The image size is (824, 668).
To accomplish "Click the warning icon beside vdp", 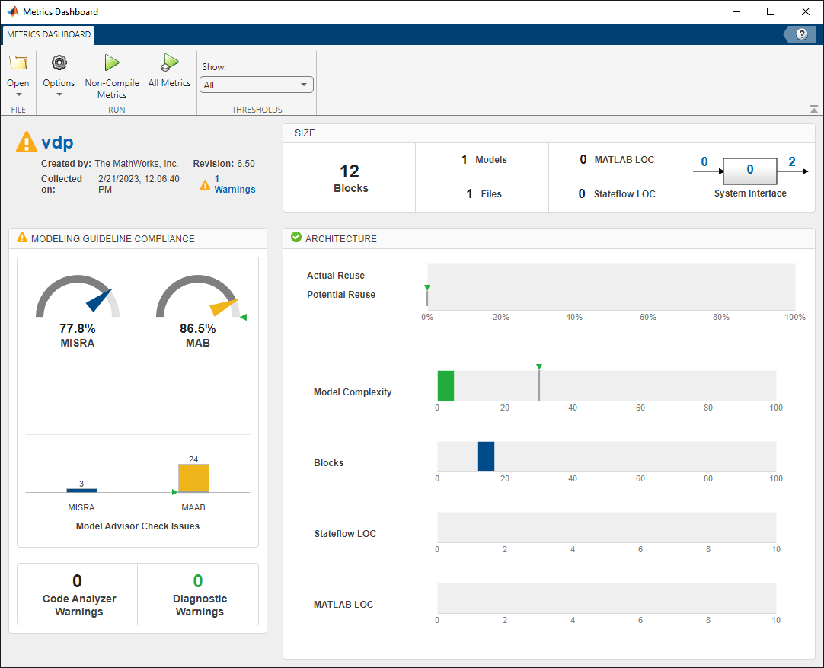I will pos(27,142).
